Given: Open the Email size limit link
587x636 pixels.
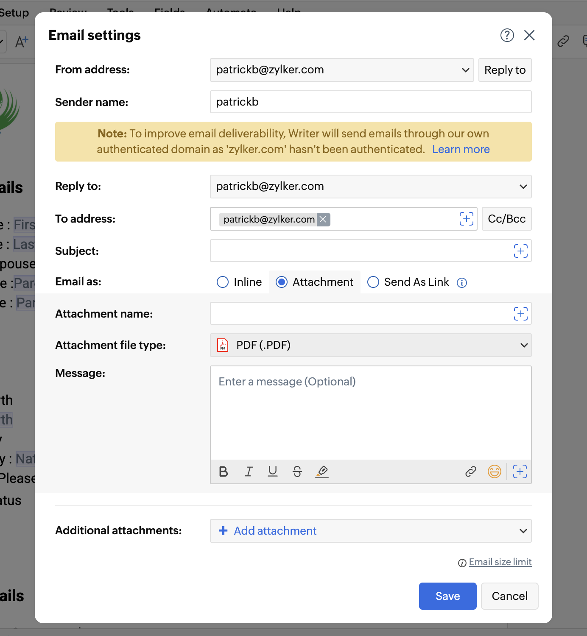Looking at the screenshot, I should click(500, 562).
